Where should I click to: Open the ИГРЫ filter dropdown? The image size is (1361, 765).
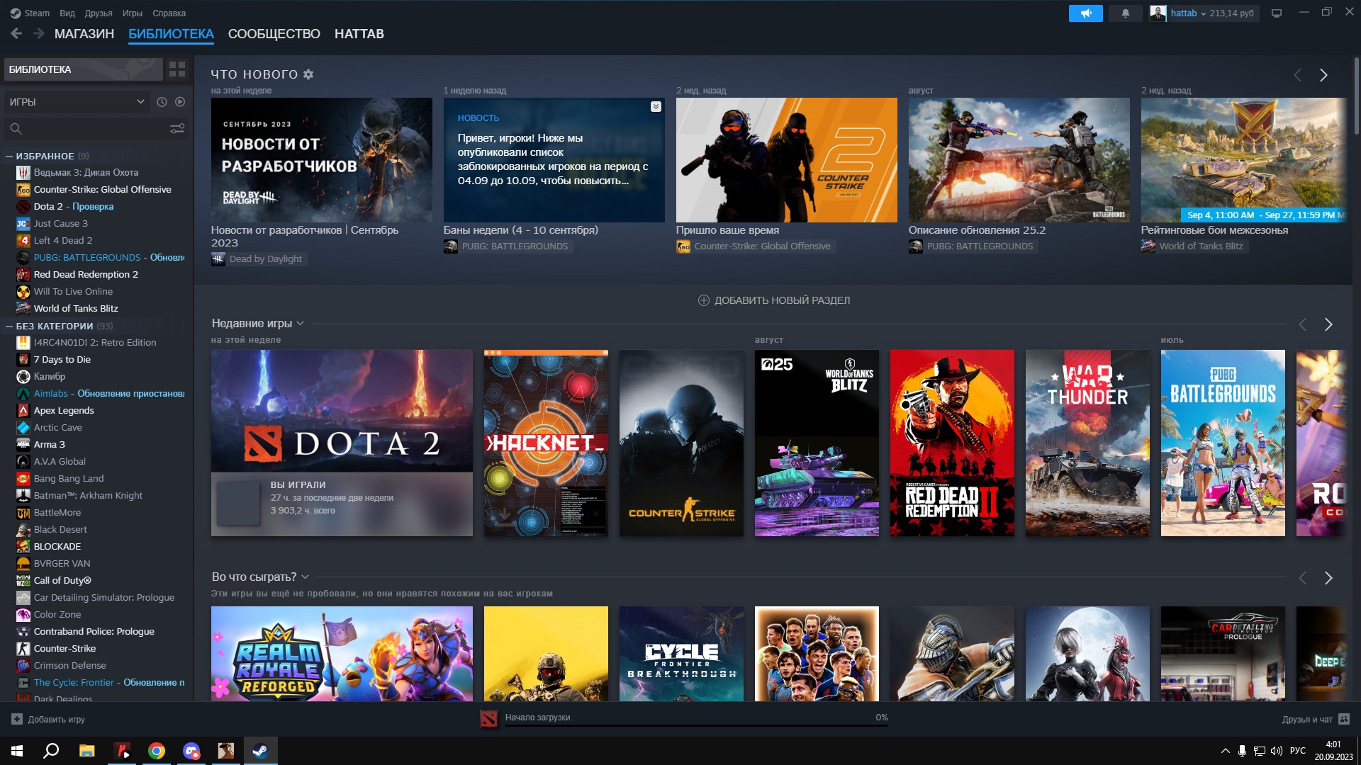[x=77, y=102]
